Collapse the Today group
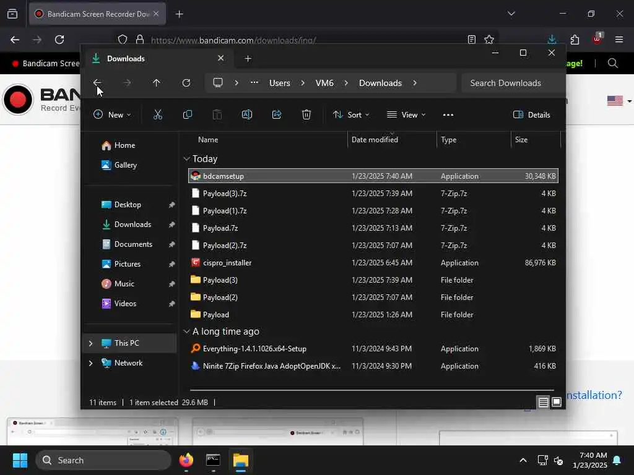This screenshot has width=634, height=475. [186, 159]
